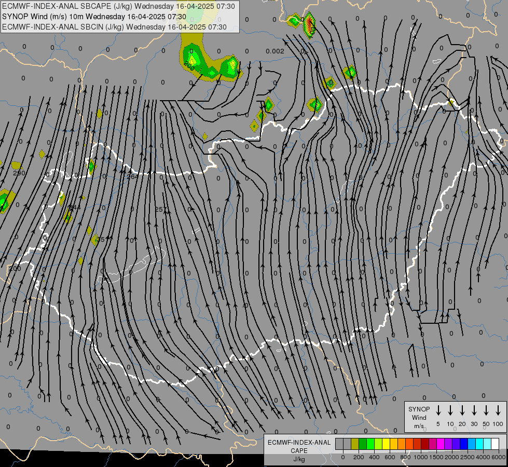The image size is (508, 467).
Task: Click the '1000' value on the CAPE scale
Action: pyautogui.click(x=420, y=457)
